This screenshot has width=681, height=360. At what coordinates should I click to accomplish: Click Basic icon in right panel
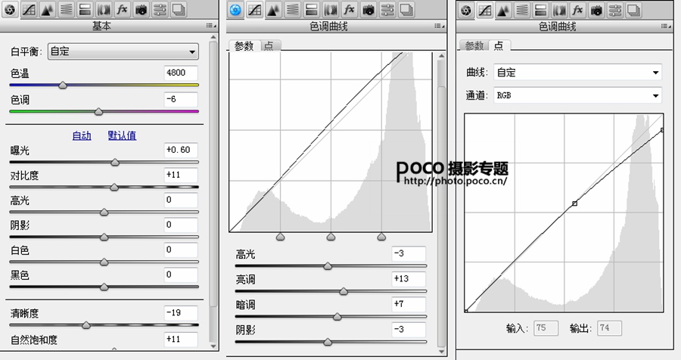pos(466,10)
